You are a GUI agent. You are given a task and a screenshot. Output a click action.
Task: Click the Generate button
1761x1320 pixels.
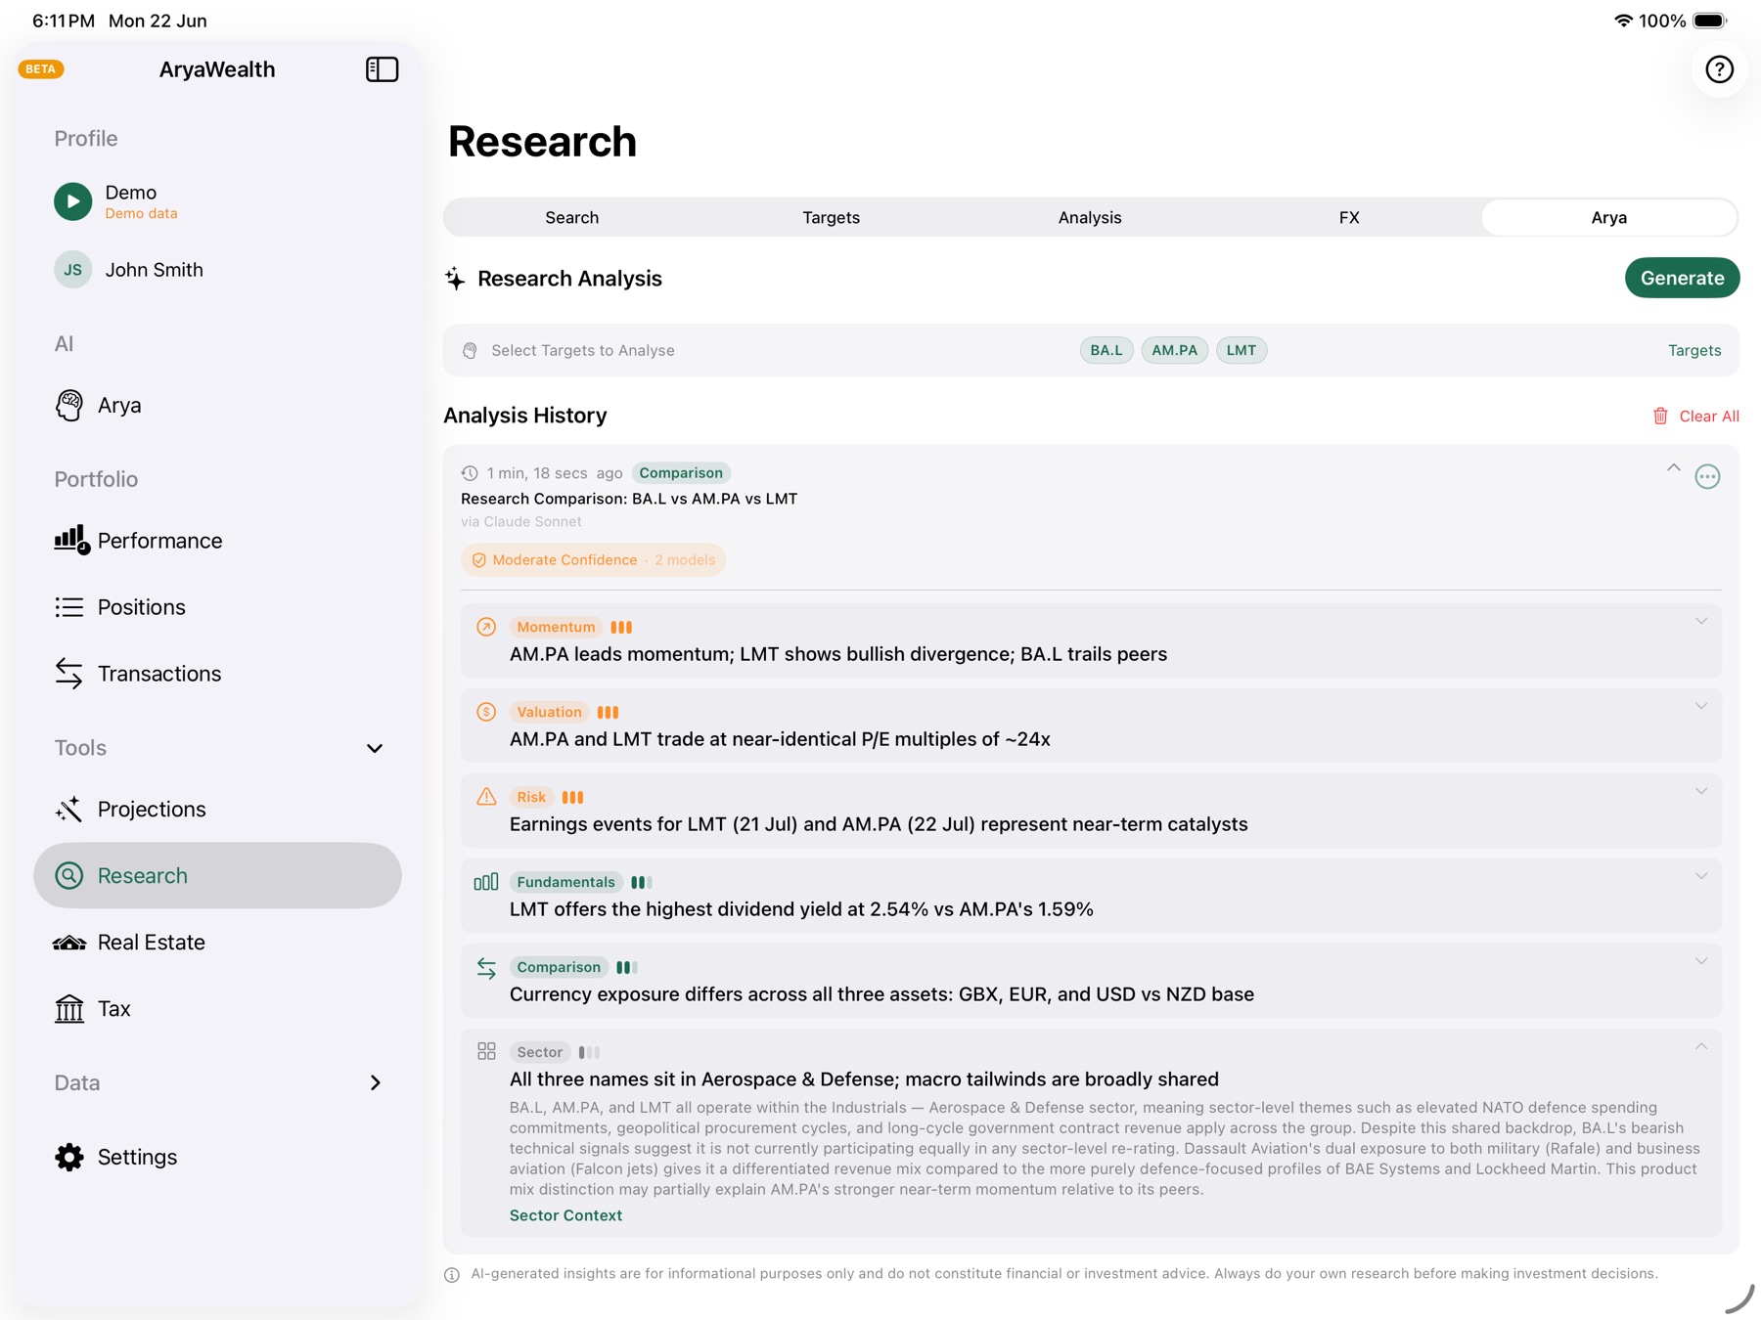(x=1682, y=278)
